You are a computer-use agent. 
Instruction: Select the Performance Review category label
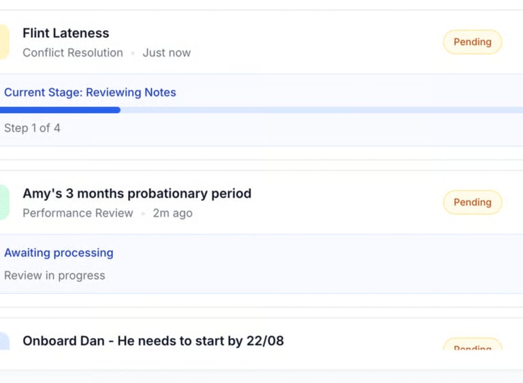click(x=78, y=213)
